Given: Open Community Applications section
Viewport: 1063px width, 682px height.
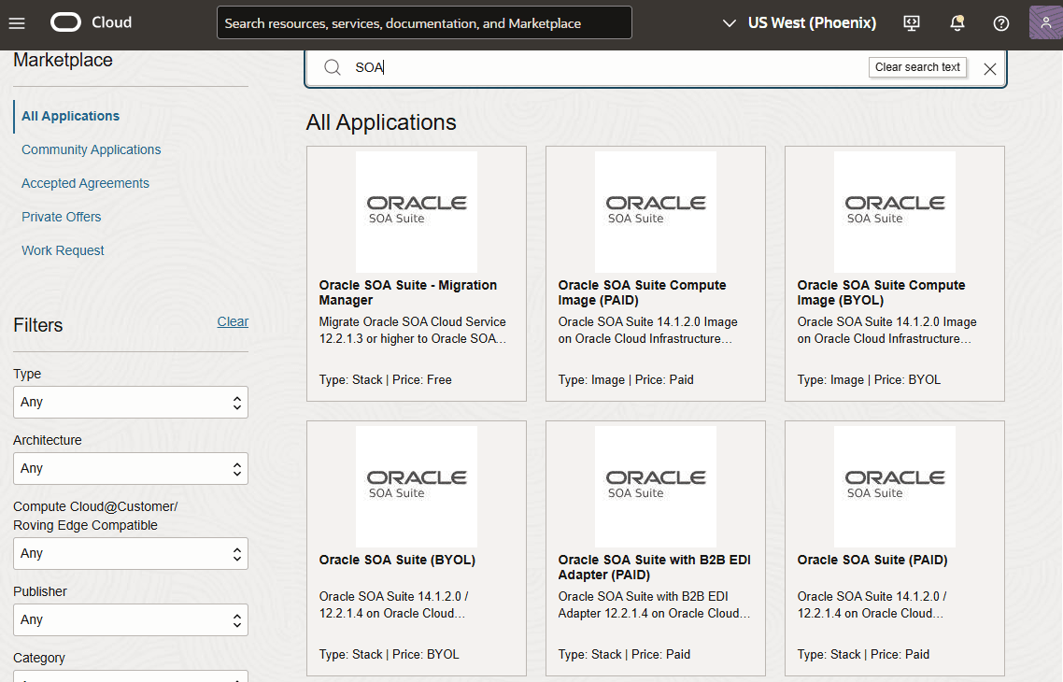Looking at the screenshot, I should pyautogui.click(x=92, y=149).
